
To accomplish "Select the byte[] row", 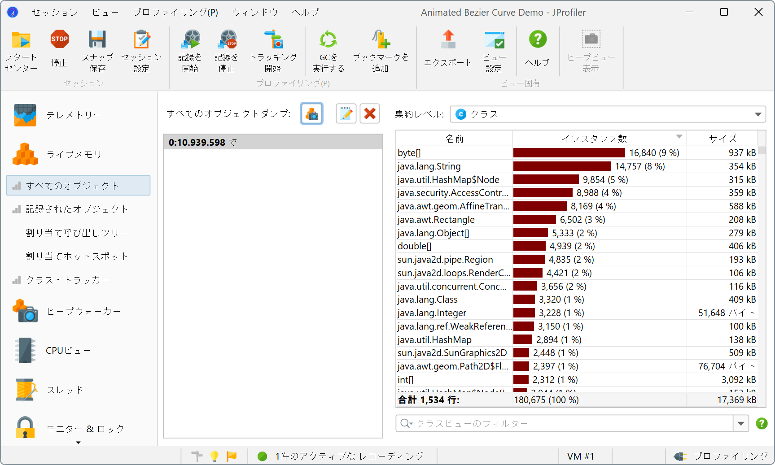I will [577, 153].
